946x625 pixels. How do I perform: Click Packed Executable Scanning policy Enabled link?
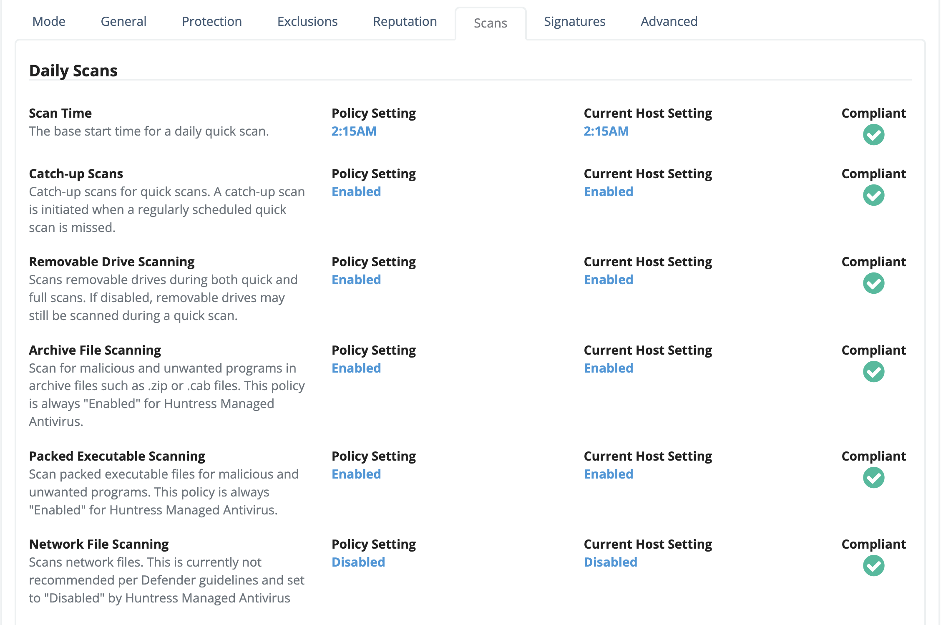[356, 474]
